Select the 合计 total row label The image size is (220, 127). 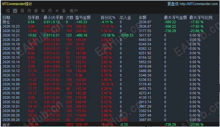coord(6,124)
